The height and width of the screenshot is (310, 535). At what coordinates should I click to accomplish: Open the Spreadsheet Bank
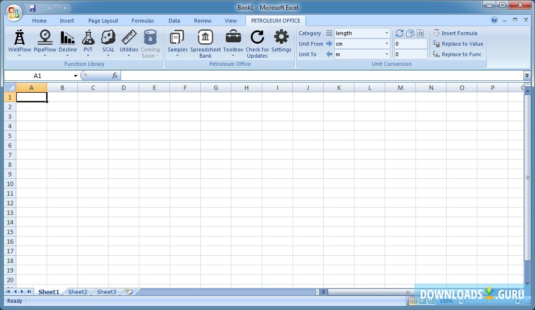click(x=206, y=44)
